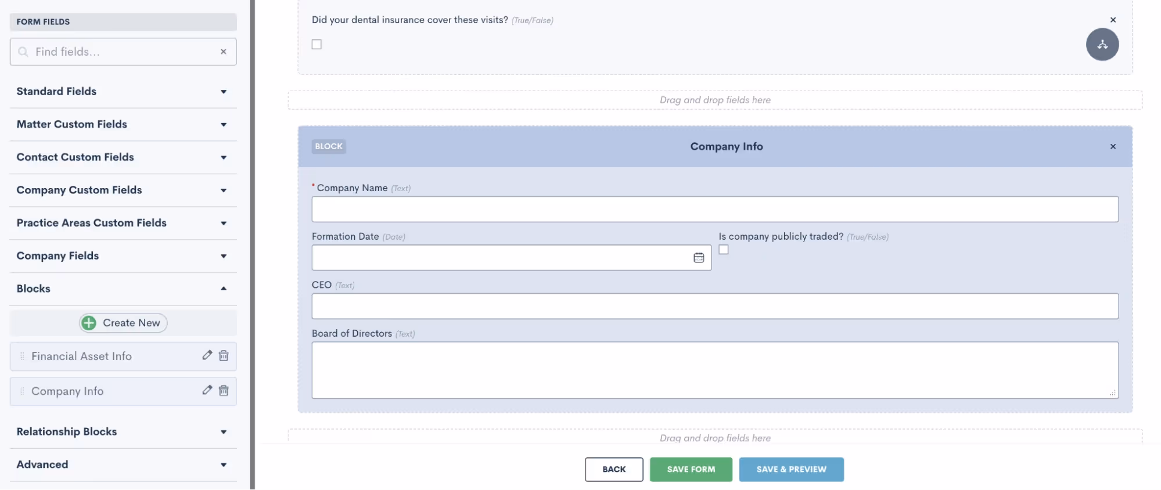Check the dental insurance coverage checkbox
The image size is (1161, 490).
tap(317, 44)
